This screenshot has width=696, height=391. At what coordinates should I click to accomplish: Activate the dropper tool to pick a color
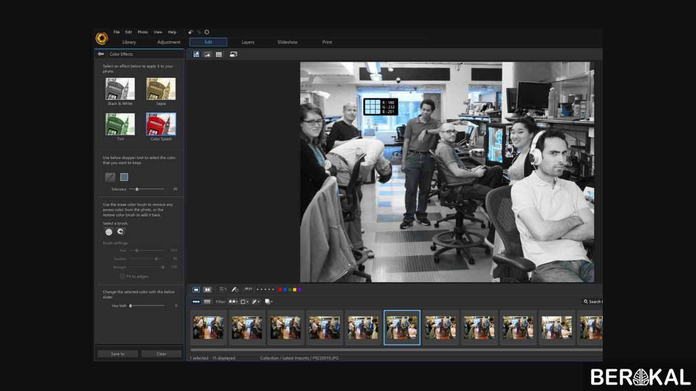(110, 177)
